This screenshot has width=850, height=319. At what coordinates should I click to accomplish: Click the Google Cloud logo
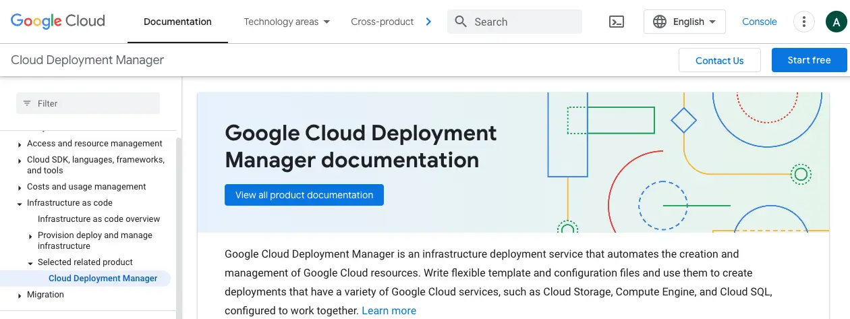58,21
